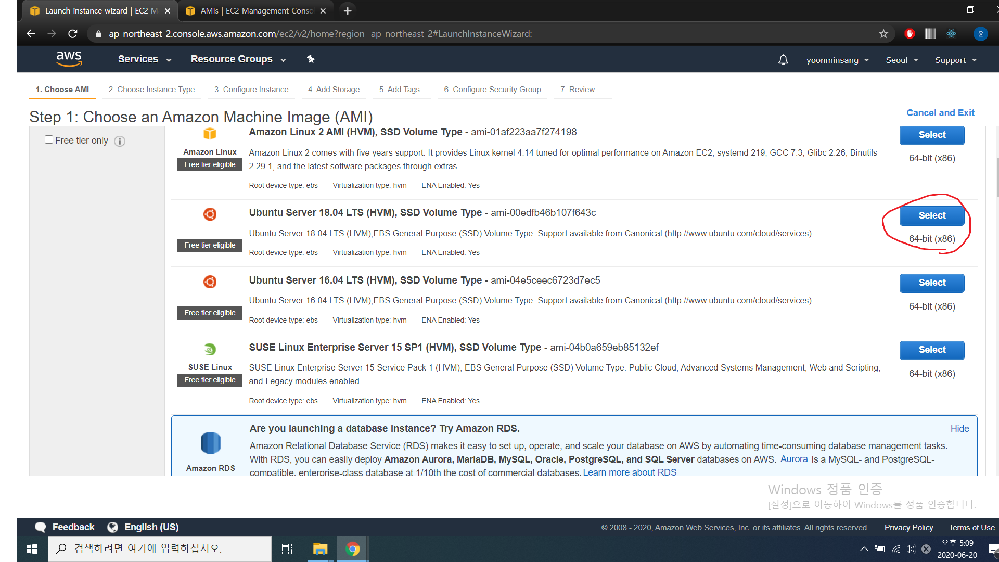Hide the Amazon RDS suggestion banner

tap(959, 429)
